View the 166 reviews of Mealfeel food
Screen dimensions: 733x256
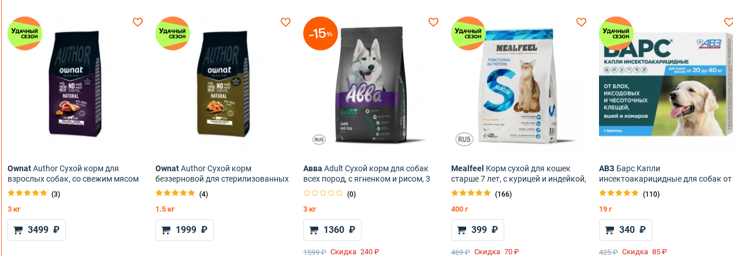[x=503, y=194]
